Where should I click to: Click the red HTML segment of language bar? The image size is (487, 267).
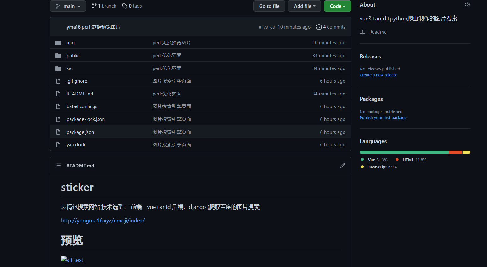456,152
